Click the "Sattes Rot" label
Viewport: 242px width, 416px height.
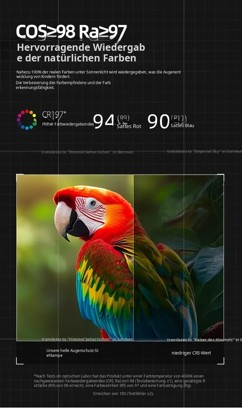(x=129, y=126)
